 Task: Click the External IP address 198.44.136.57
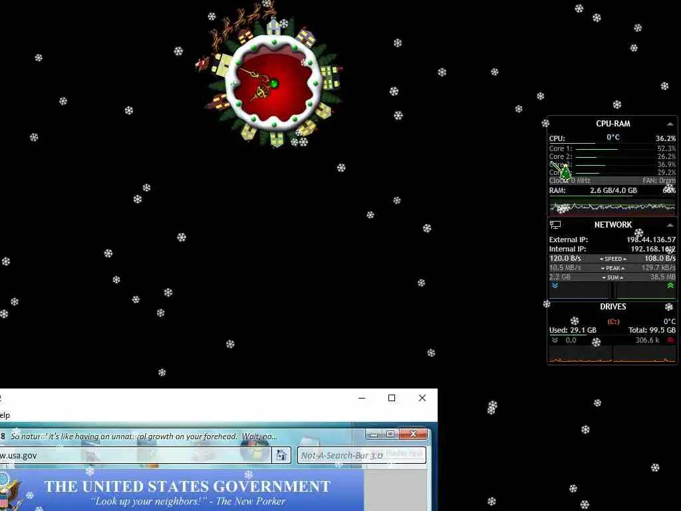(x=650, y=240)
